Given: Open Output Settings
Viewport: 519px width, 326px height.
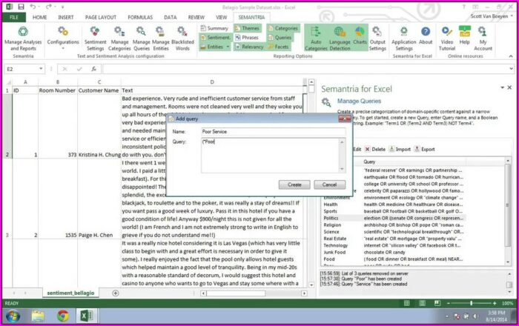Looking at the screenshot, I should click(x=377, y=39).
